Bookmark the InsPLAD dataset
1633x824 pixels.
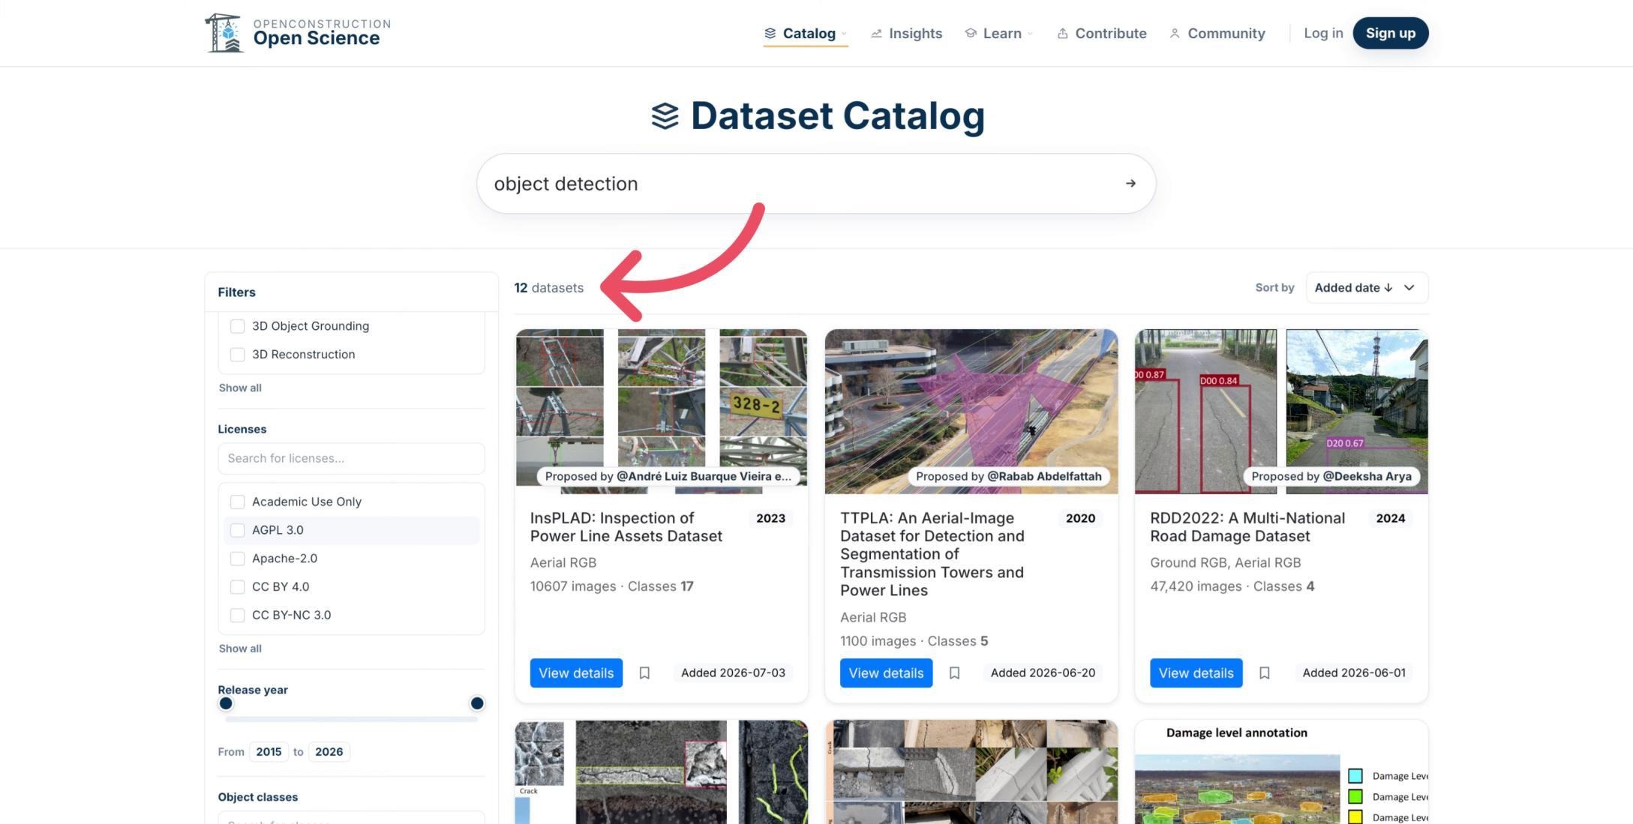click(644, 673)
